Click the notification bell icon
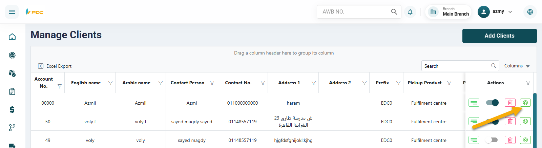Image resolution: width=542 pixels, height=148 pixels. pyautogui.click(x=410, y=12)
